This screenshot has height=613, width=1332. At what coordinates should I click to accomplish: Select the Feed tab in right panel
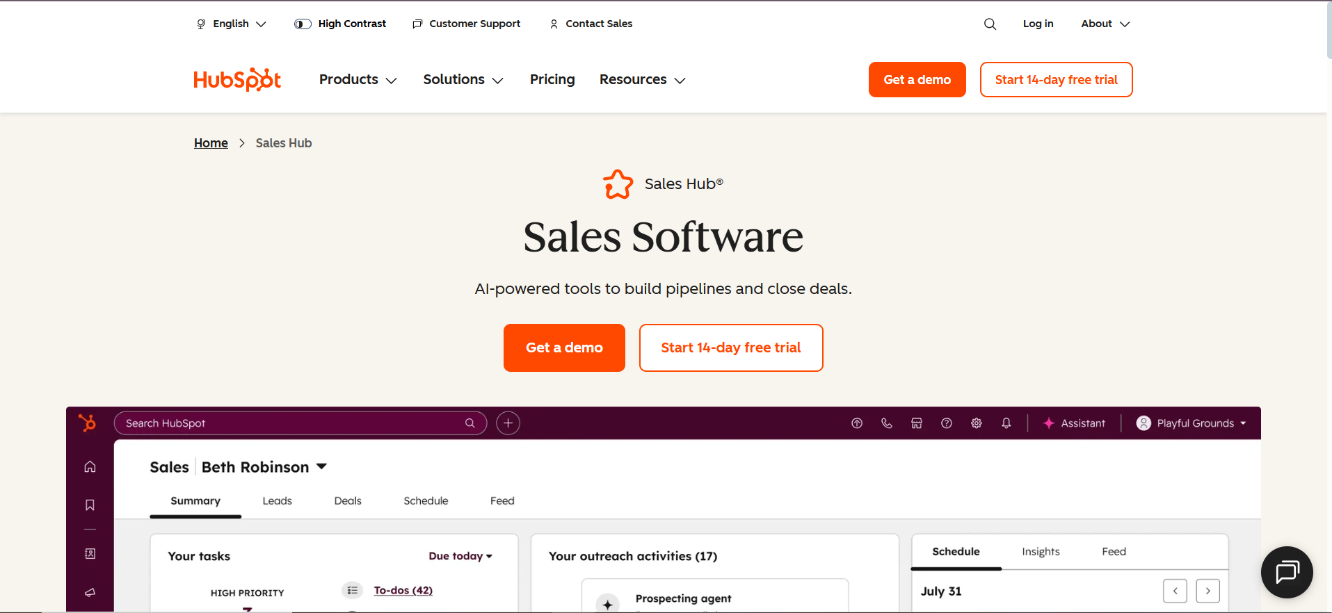point(1114,552)
